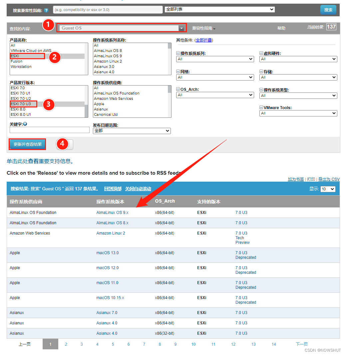
Task: Collapse the 操作系统系列 filter section
Action: (178, 53)
